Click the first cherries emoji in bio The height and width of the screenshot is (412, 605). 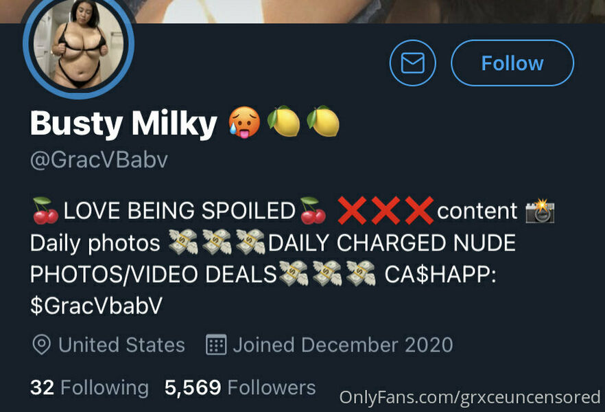[45, 210]
